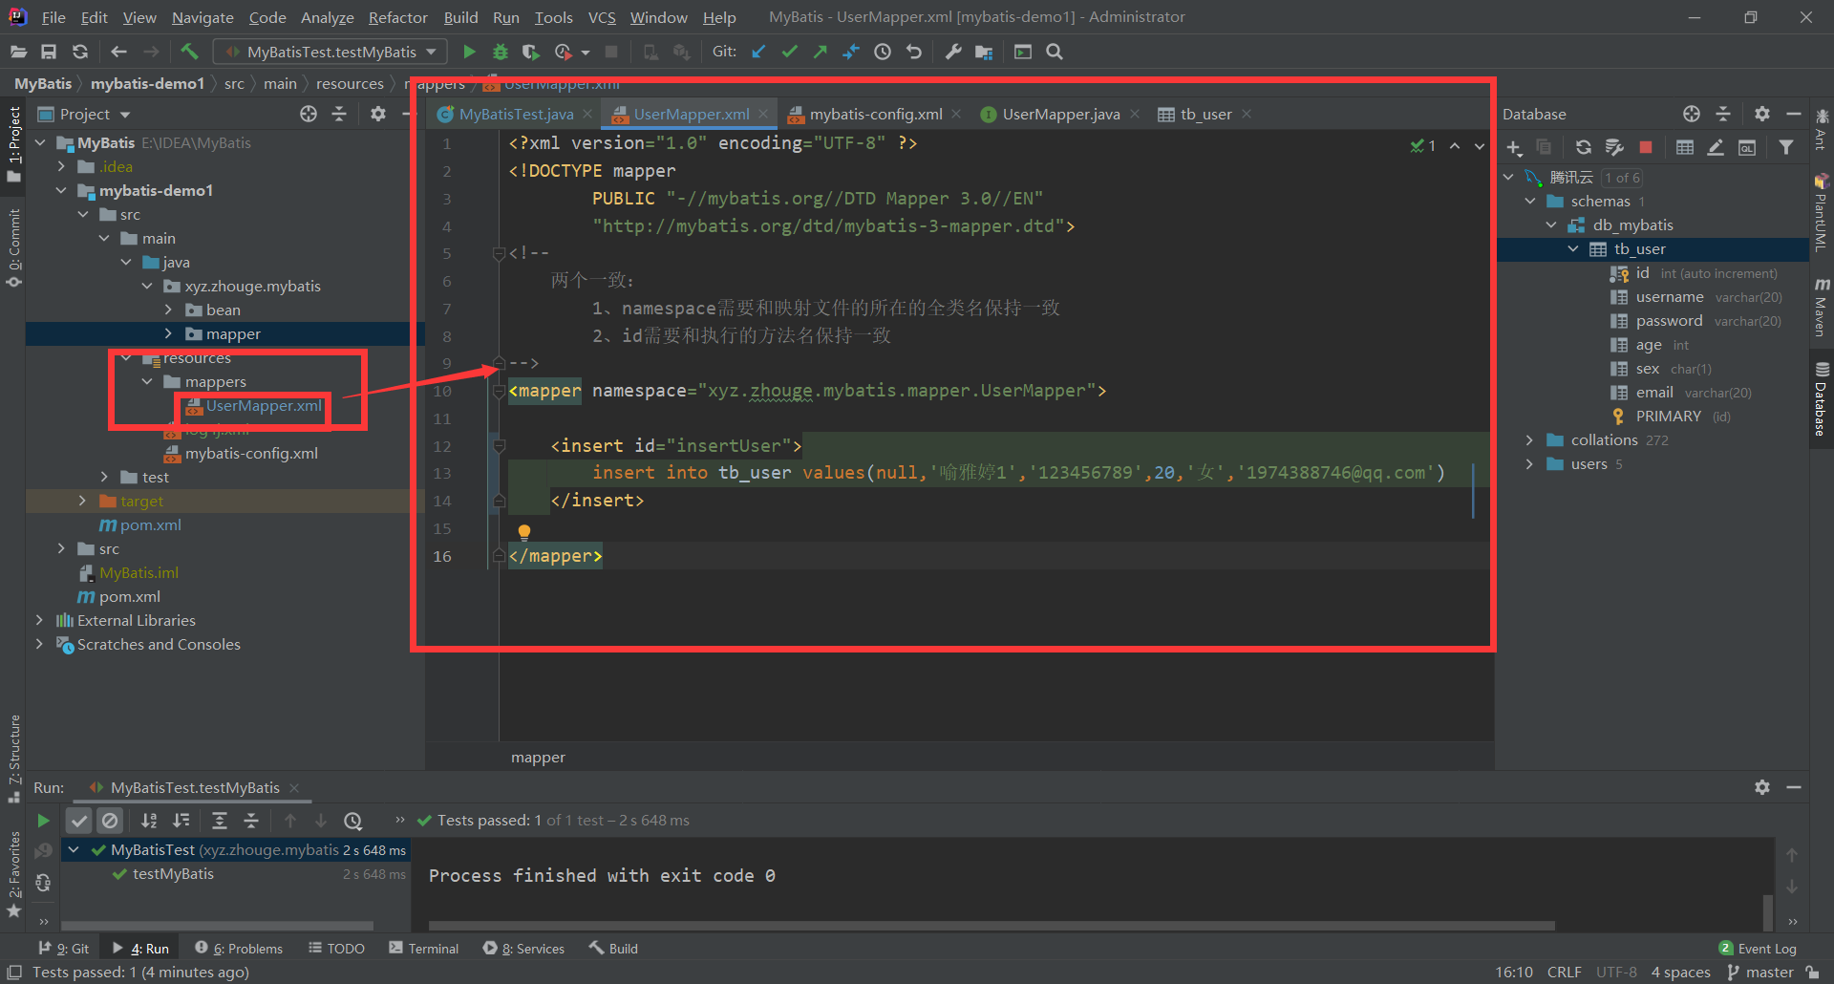This screenshot has height=984, width=1834.
Task: Open the VCS menu
Action: 602,17
